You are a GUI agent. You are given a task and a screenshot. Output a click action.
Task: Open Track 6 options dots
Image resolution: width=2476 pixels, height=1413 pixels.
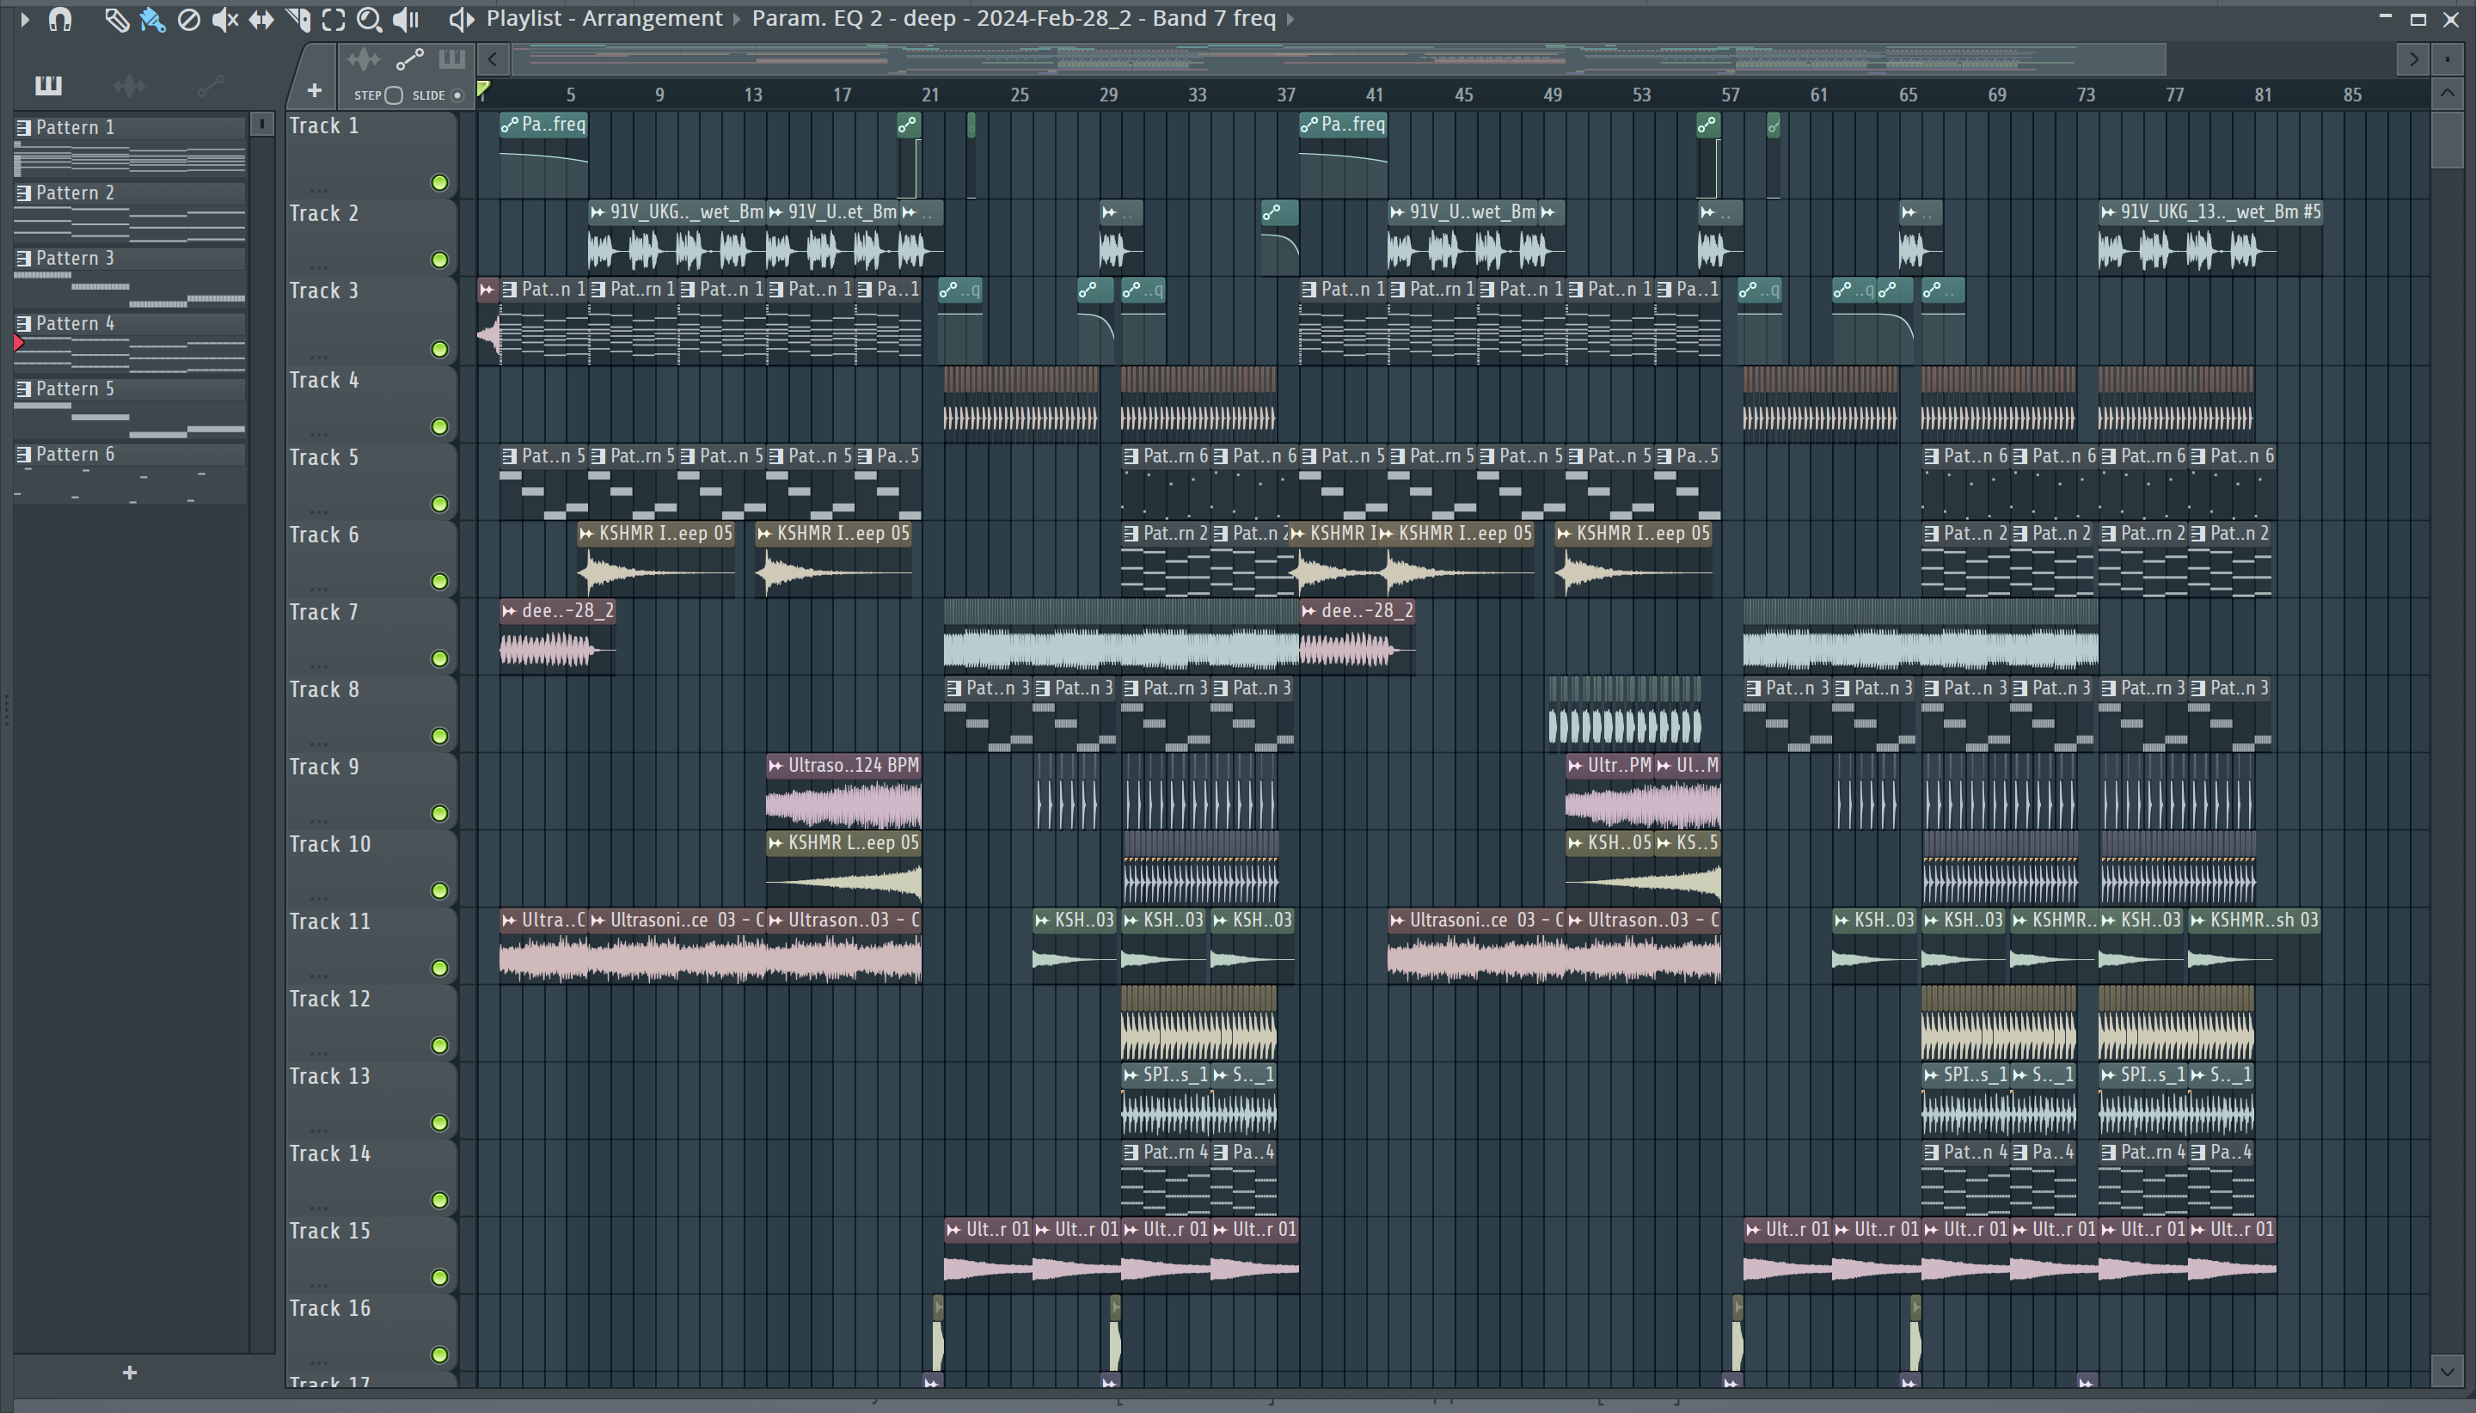tap(318, 588)
